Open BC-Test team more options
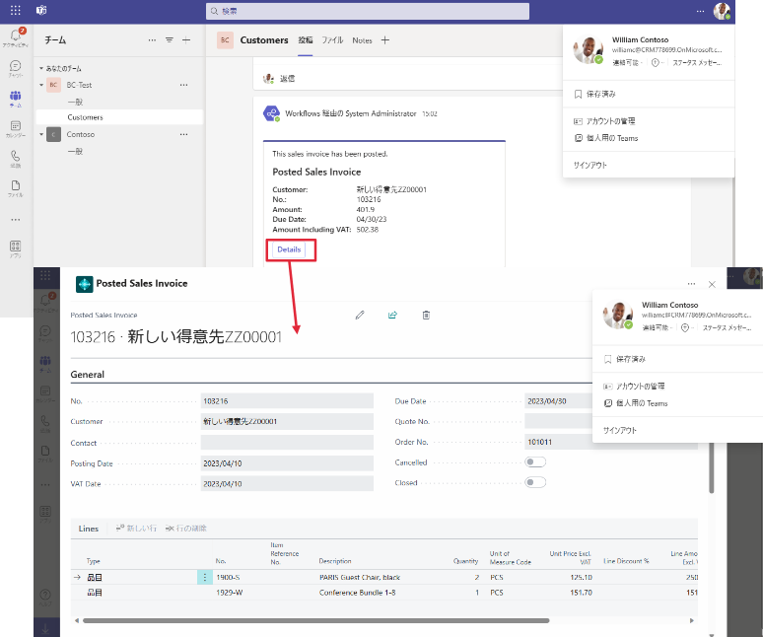 tap(183, 85)
